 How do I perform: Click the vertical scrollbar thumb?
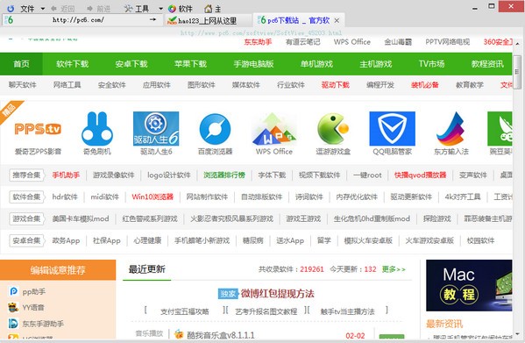517,72
